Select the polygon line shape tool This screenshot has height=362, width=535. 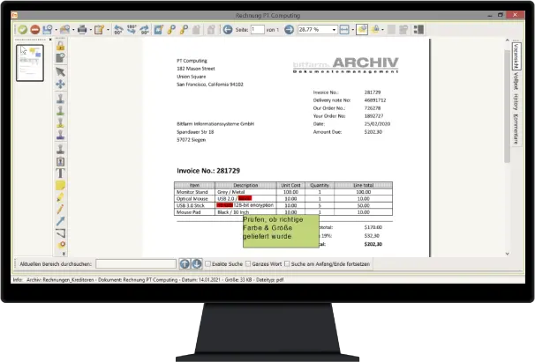click(60, 233)
